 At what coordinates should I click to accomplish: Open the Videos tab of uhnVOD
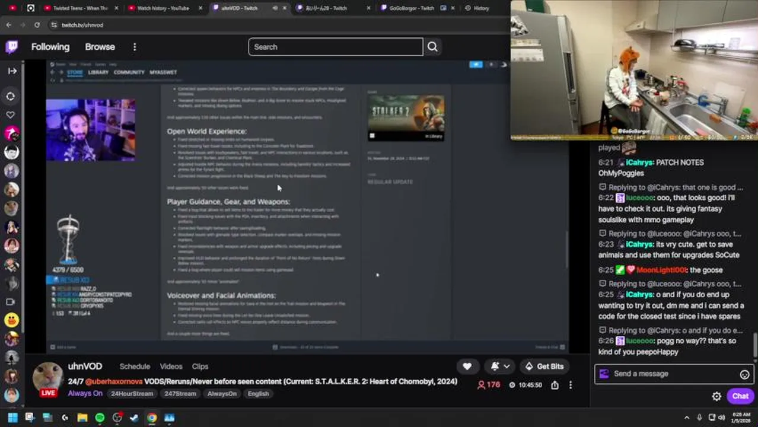(171, 367)
